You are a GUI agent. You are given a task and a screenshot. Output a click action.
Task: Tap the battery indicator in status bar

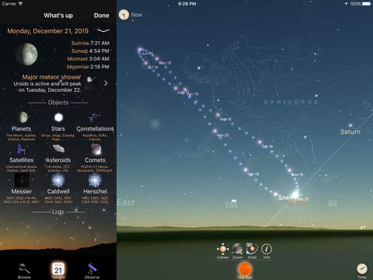pos(367,4)
